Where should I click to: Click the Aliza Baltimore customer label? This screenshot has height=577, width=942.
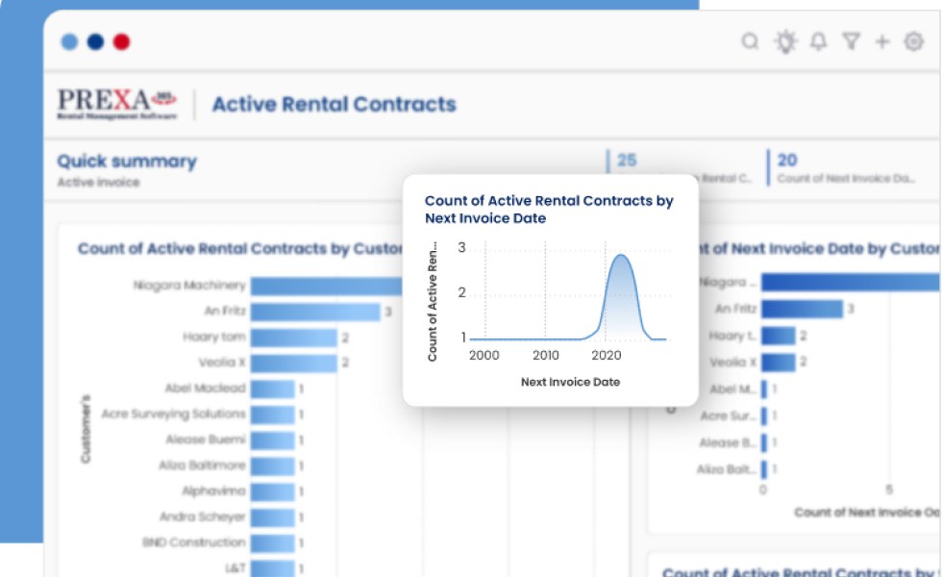tap(202, 465)
